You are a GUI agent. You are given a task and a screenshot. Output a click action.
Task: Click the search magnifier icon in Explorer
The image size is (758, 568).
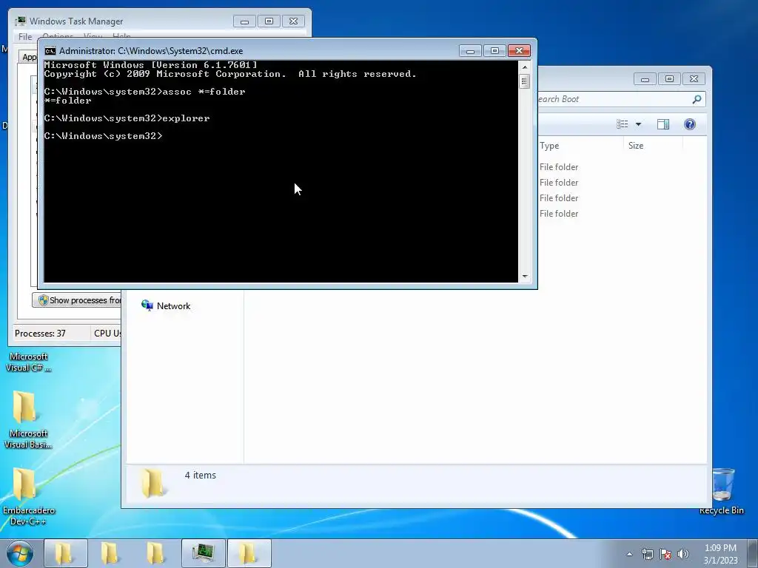pos(697,99)
